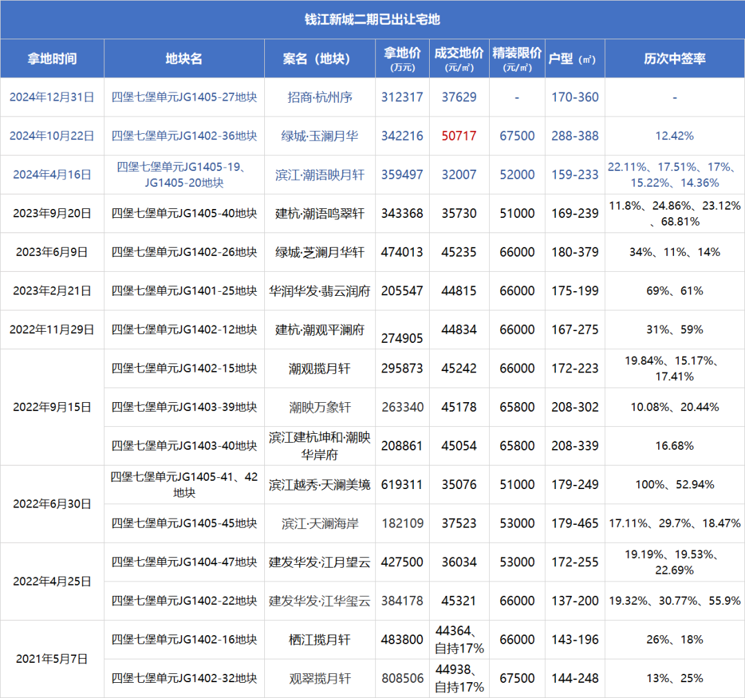Click the transaction price 35730
Image resolution: width=745 pixels, height=698 pixels.
pyautogui.click(x=459, y=213)
